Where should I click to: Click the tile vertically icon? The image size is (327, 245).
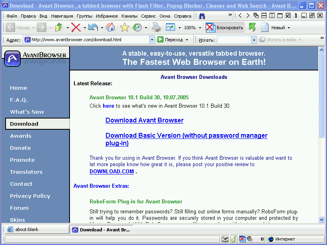pyautogui.click(x=272, y=16)
